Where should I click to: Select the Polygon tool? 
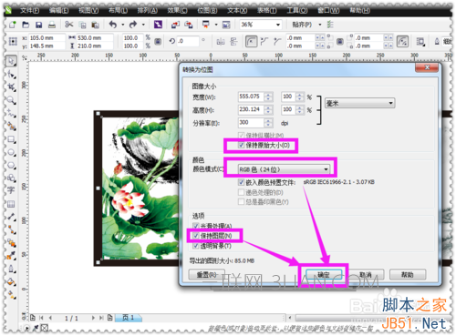[12, 165]
